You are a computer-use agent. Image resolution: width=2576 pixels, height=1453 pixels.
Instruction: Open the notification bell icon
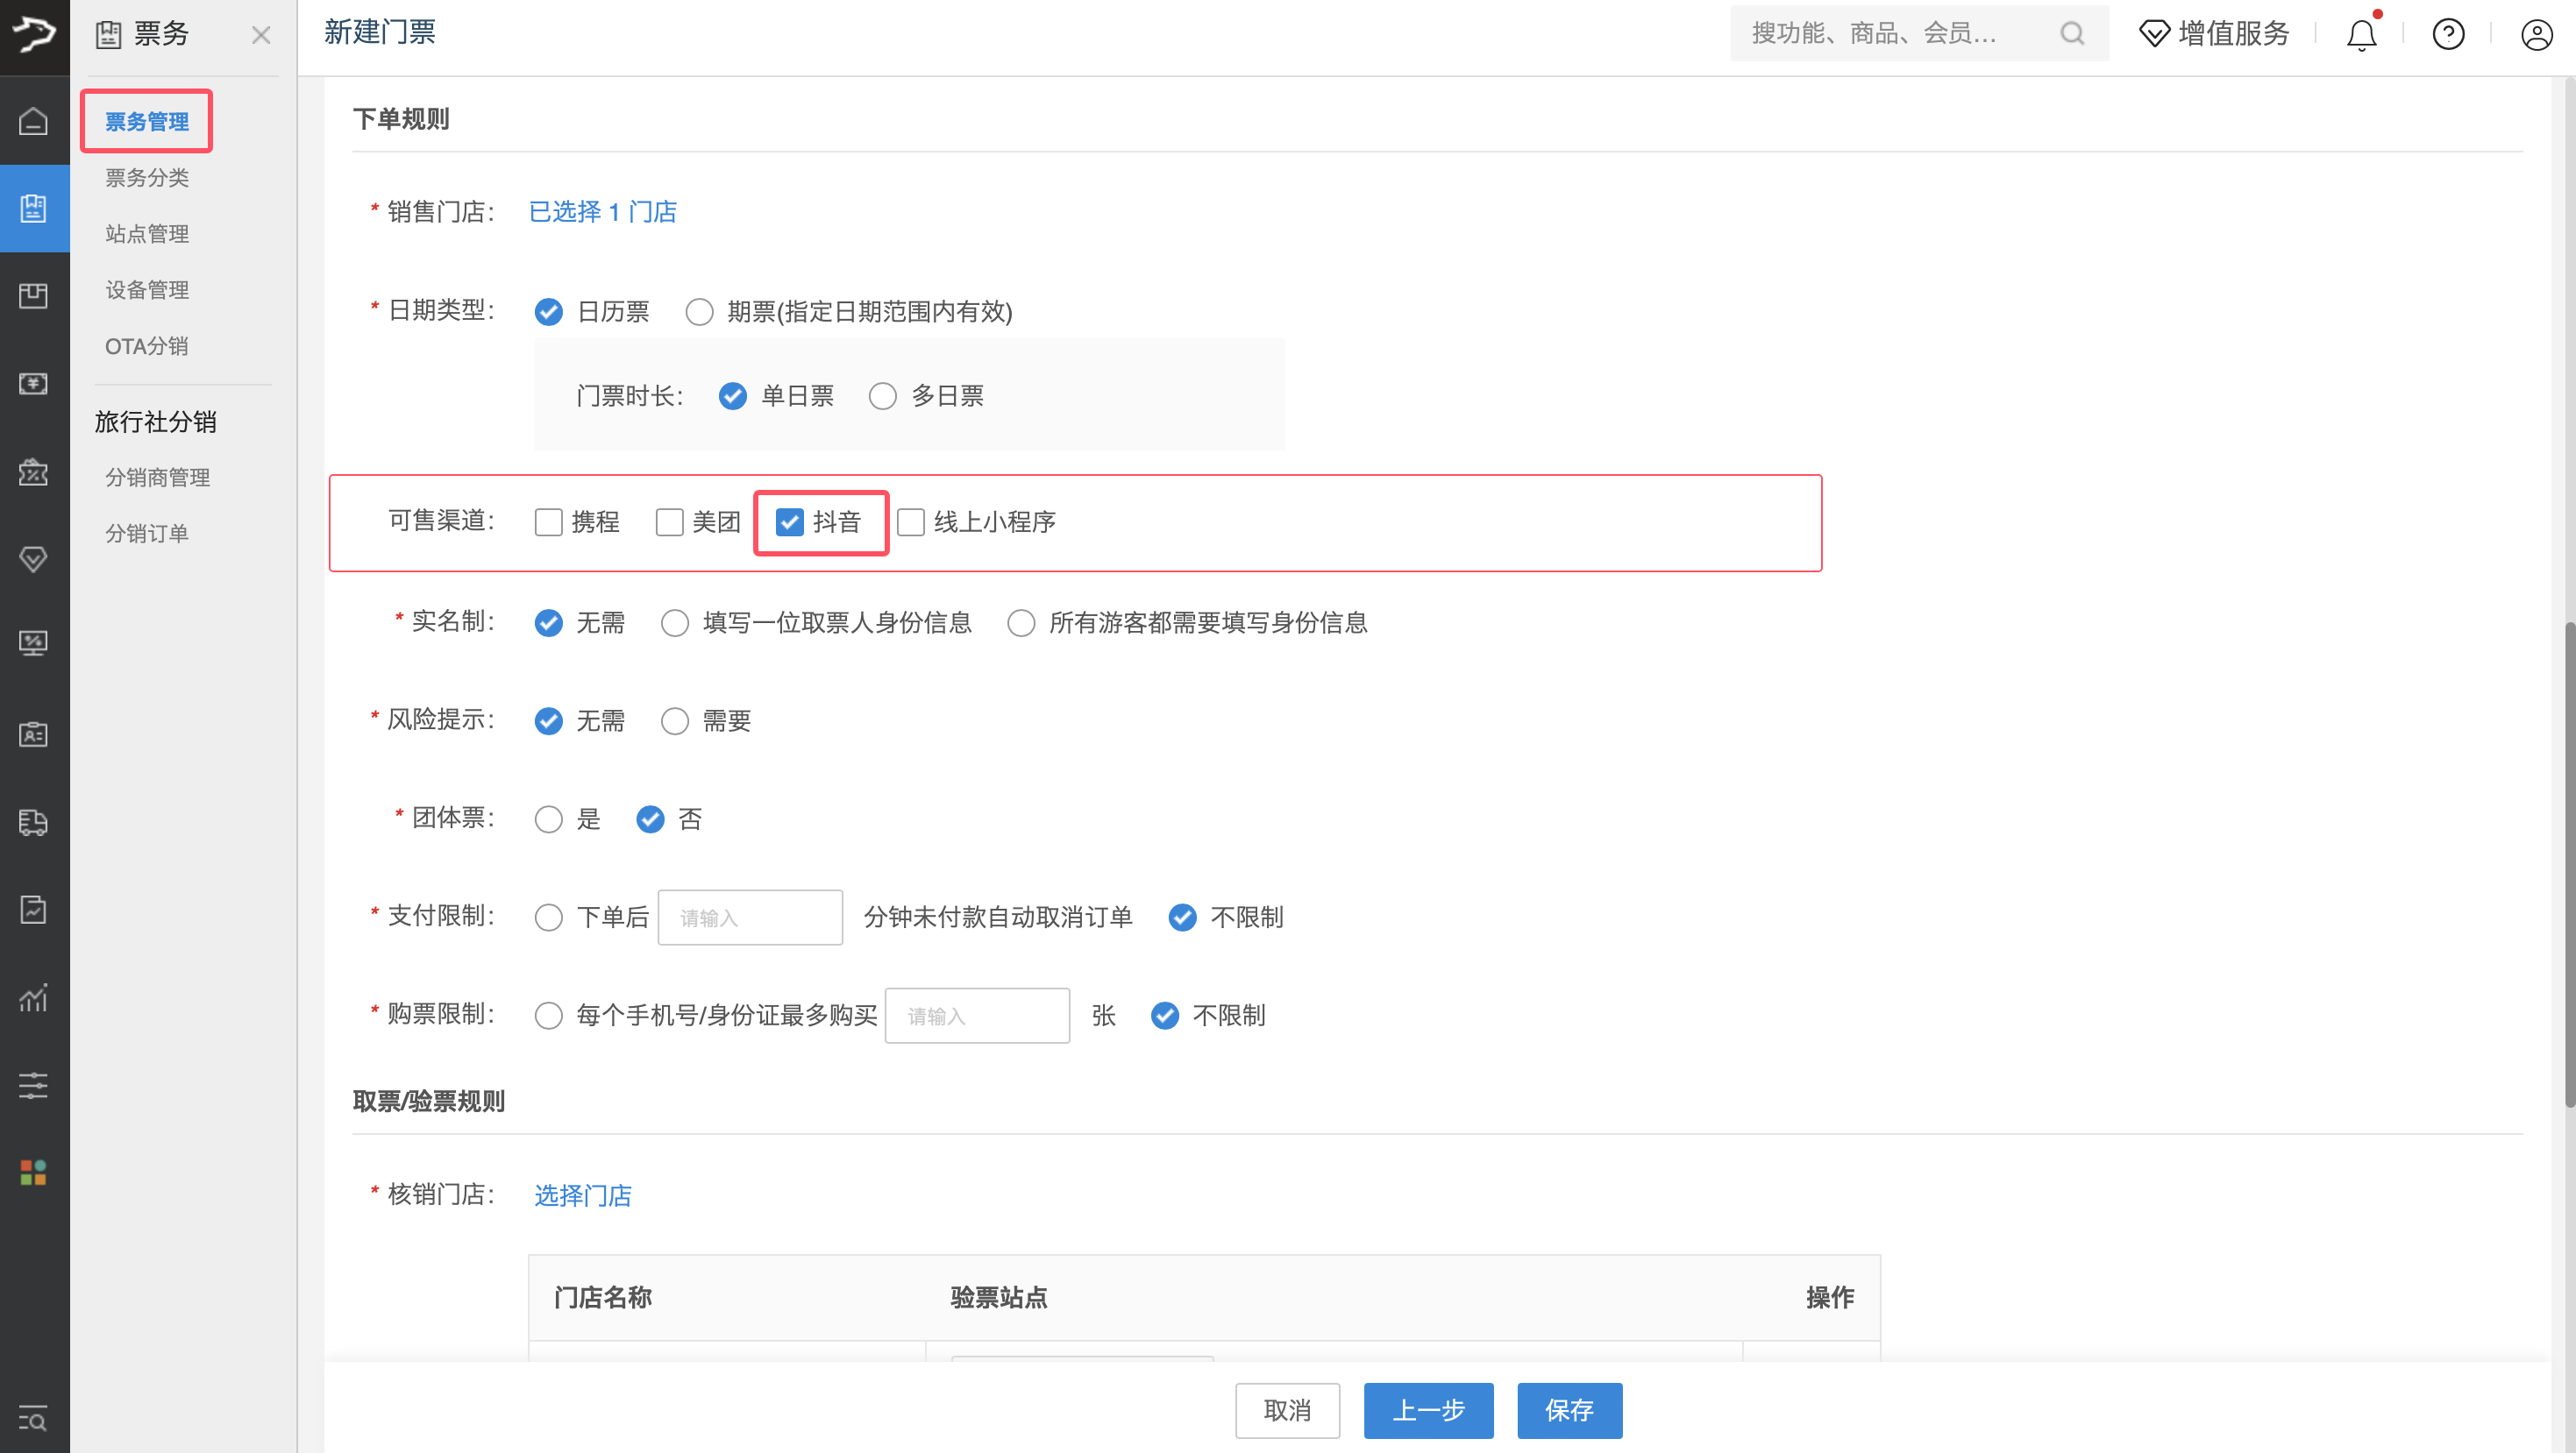(2361, 35)
